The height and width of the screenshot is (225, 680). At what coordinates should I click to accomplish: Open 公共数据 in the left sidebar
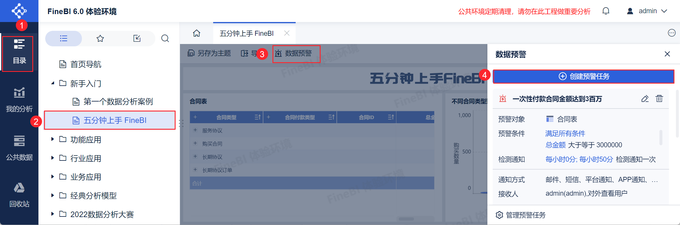(x=19, y=148)
